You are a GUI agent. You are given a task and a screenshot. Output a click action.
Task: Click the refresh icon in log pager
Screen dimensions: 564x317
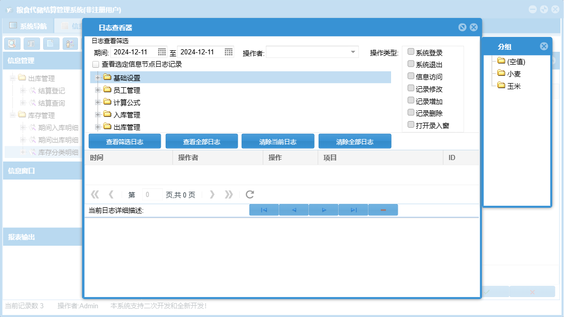coord(250,194)
